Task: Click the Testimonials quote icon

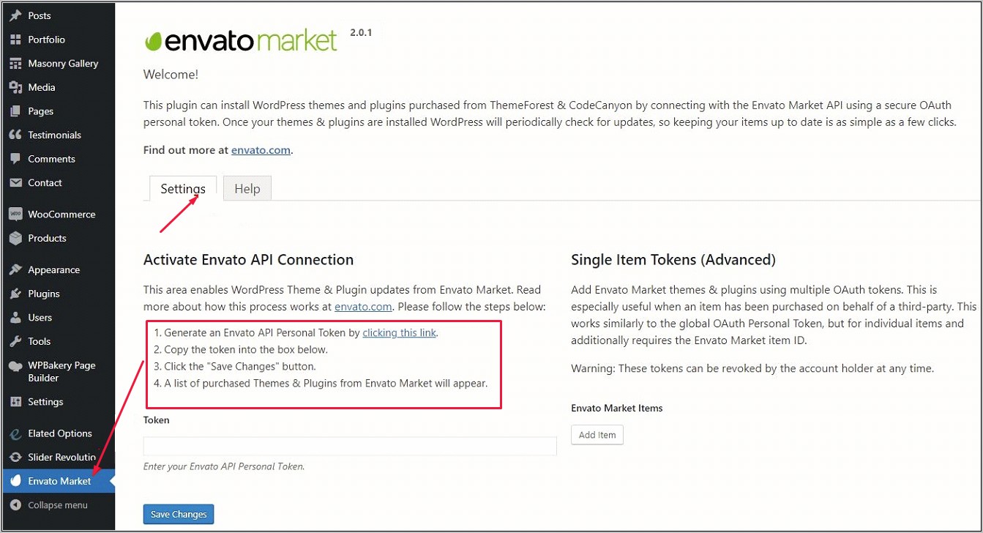Action: coord(15,135)
